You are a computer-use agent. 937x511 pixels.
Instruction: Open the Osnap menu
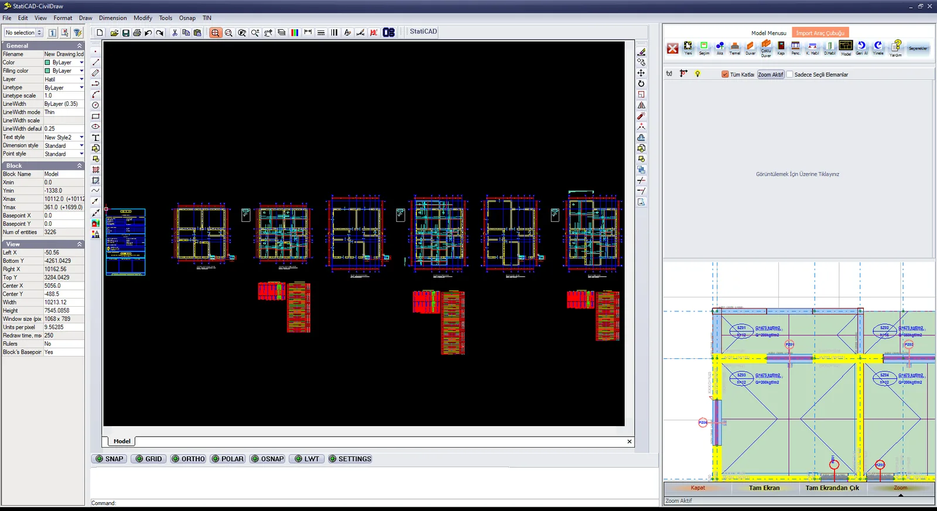click(x=187, y=18)
